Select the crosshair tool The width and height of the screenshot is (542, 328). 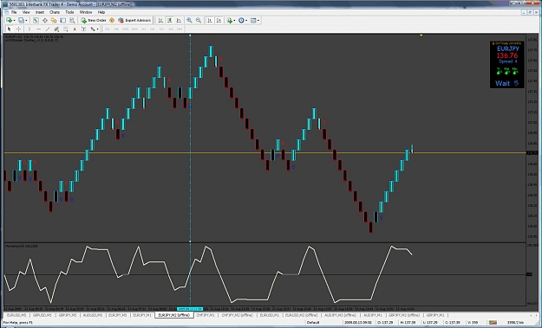point(19,29)
